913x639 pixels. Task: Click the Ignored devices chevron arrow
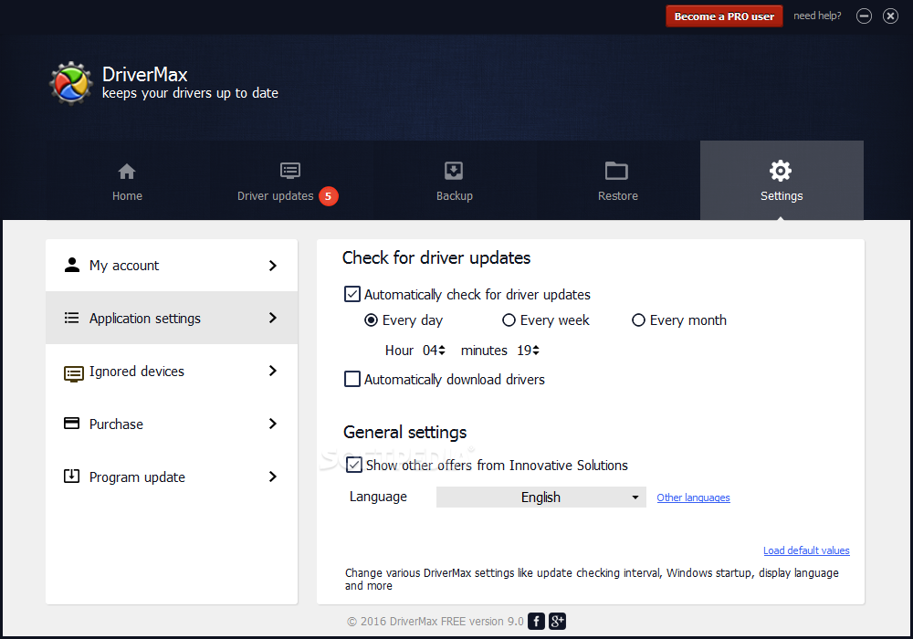point(272,371)
